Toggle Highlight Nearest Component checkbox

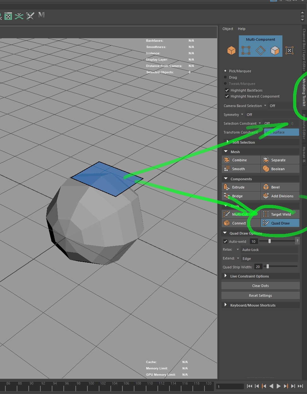[x=227, y=96]
